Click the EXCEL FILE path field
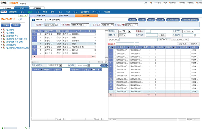 pyautogui.click(x=138, y=40)
